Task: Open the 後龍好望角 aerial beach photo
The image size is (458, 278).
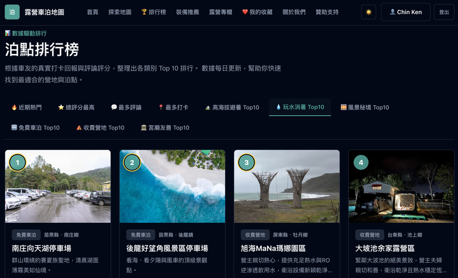Action: [x=172, y=186]
